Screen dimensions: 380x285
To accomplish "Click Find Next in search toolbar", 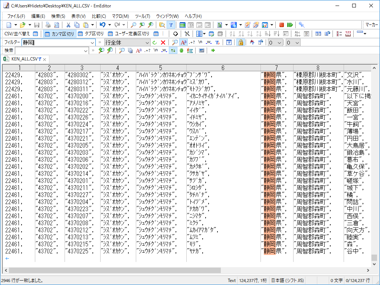I will pyautogui.click(x=110, y=50).
